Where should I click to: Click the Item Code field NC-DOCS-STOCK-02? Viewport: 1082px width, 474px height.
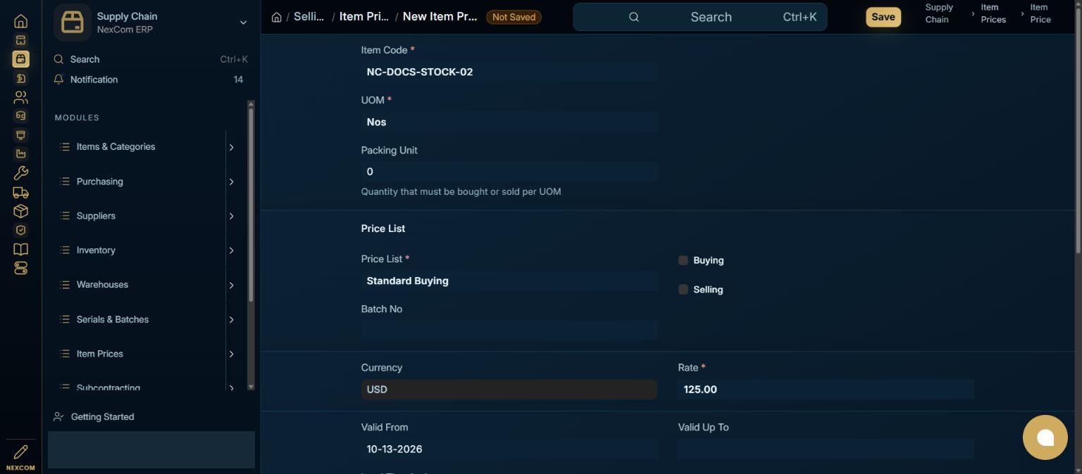[509, 72]
